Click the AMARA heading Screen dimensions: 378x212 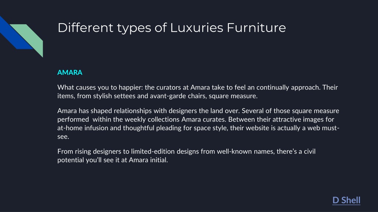tap(70, 73)
